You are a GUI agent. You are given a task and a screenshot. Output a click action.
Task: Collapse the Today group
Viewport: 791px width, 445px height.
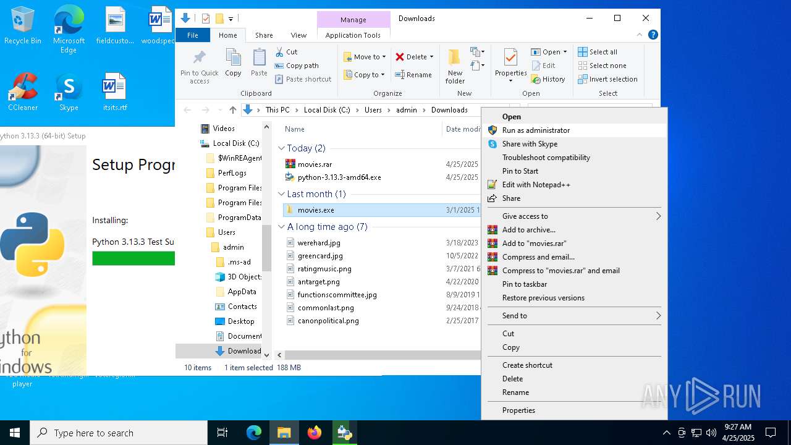[282, 148]
